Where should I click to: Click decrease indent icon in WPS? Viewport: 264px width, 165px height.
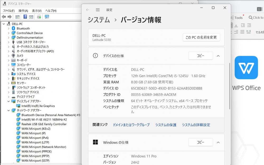click(243, 25)
